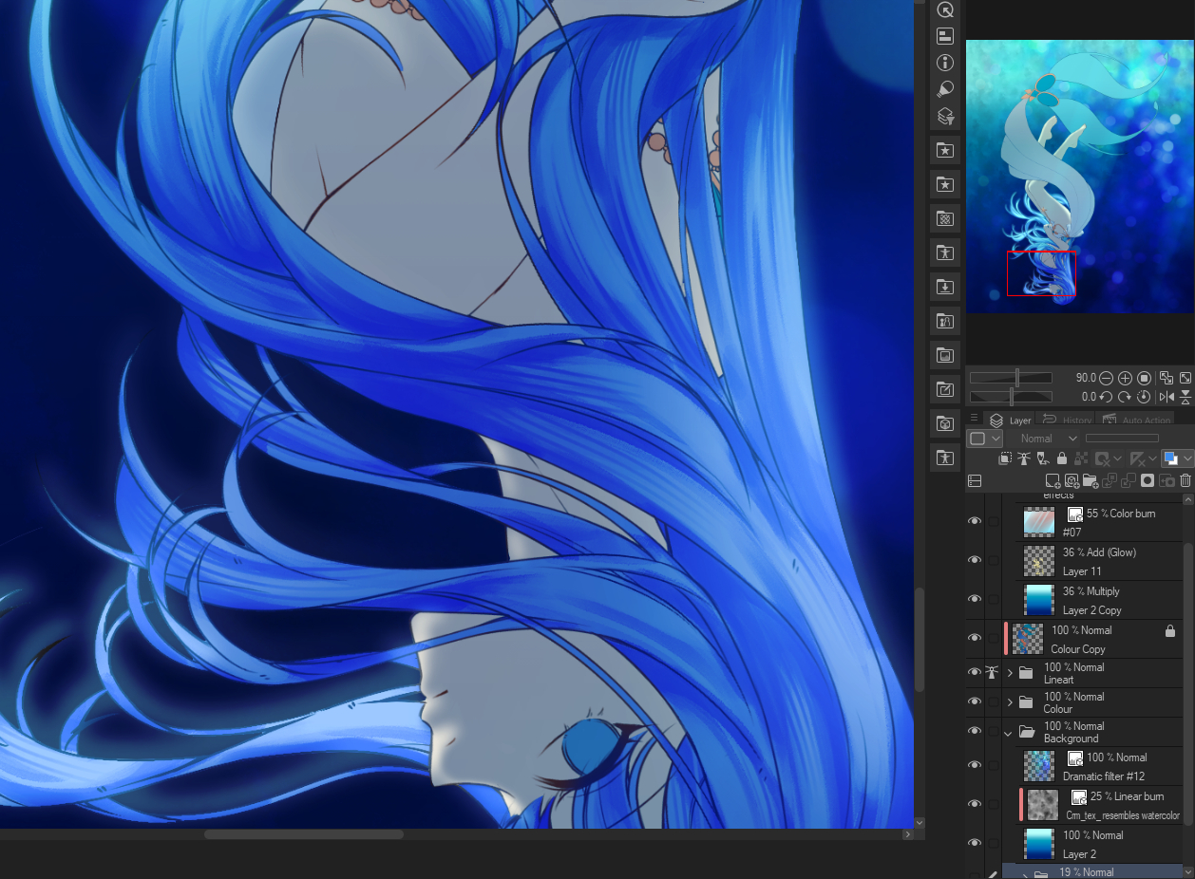1195x879 pixels.
Task: Open the Information panel icon
Action: [x=945, y=63]
